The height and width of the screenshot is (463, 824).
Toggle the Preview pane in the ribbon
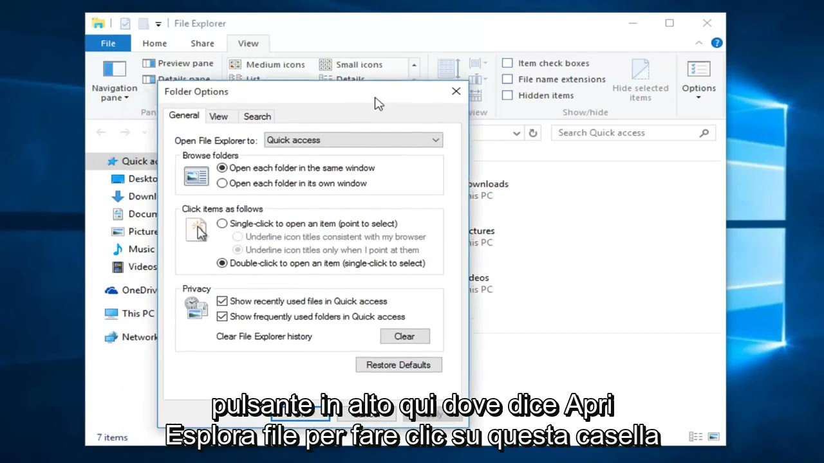coord(178,63)
